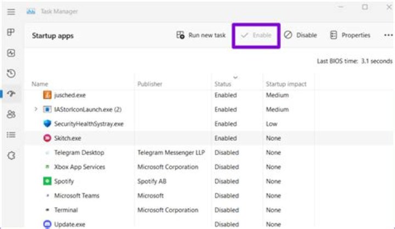Open the Users page in sidebar
The width and height of the screenshot is (395, 229).
pyautogui.click(x=11, y=114)
